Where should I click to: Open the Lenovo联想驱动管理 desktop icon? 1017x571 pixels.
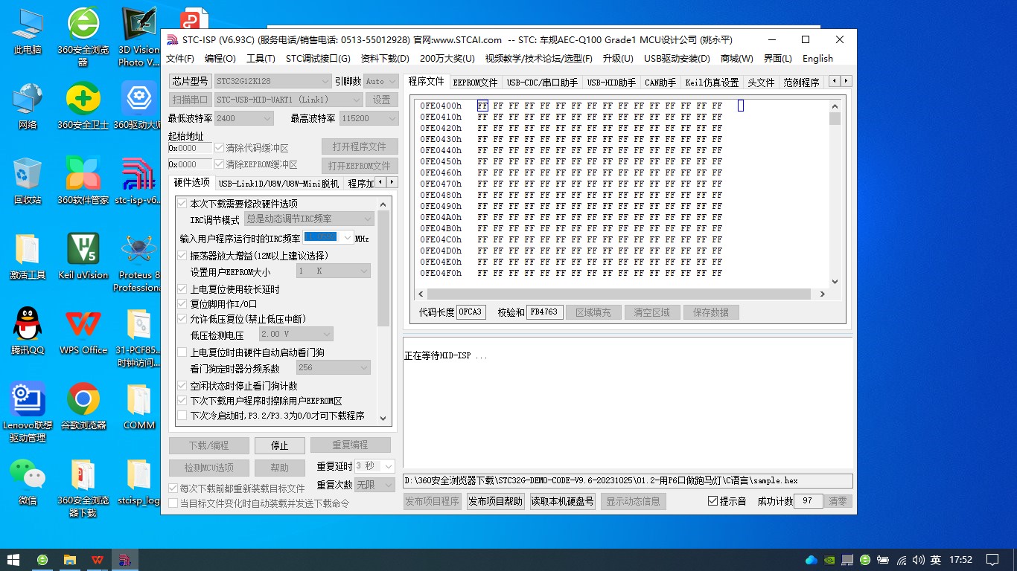click(28, 412)
